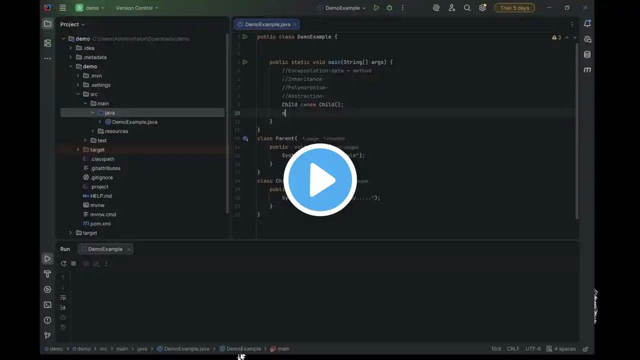This screenshot has width=640, height=360.
Task: Toggle the Project tool window folder icon
Action: 47,24
